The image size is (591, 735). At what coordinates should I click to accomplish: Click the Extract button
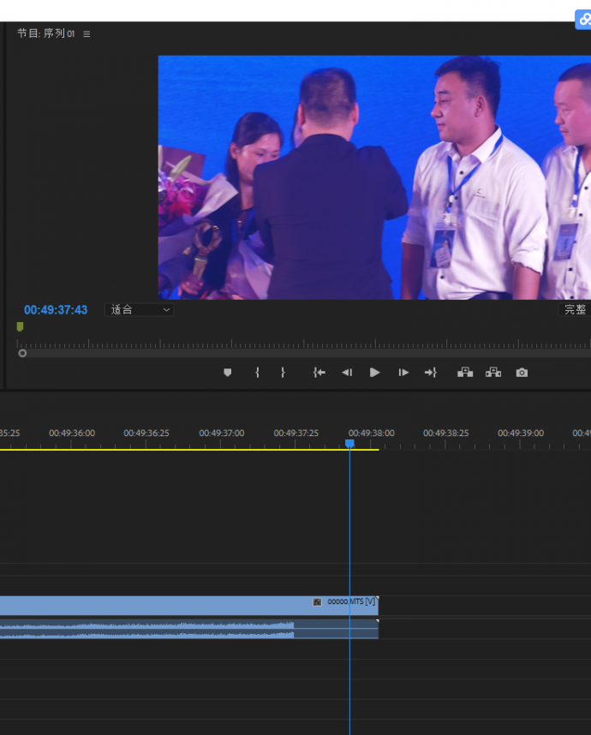[x=493, y=373]
